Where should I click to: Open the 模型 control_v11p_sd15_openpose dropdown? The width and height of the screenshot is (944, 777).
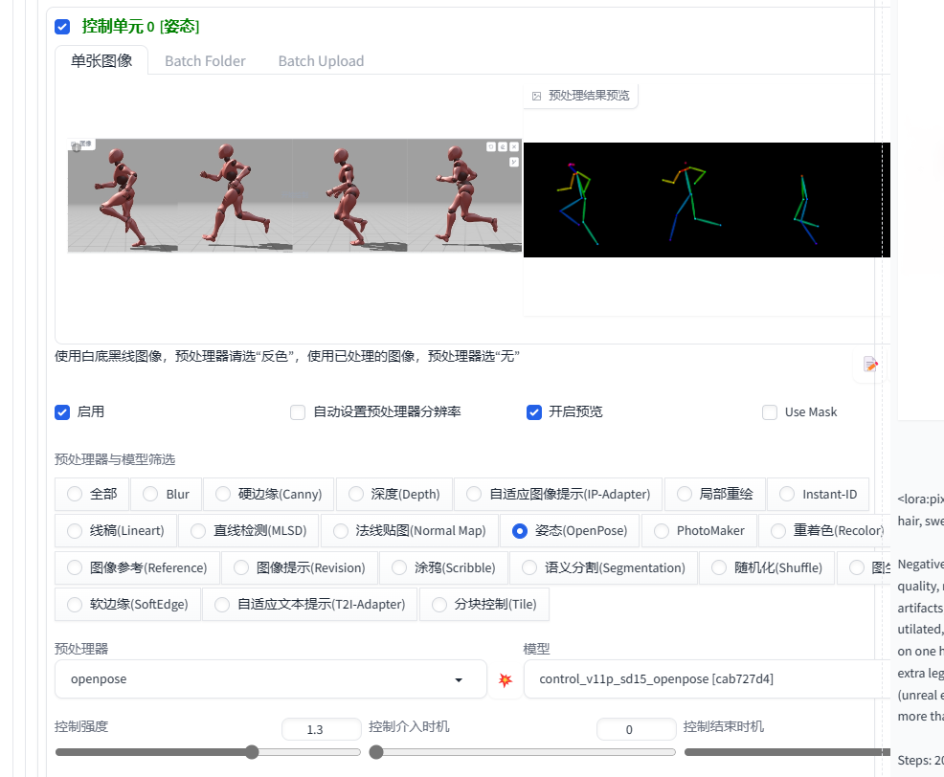tap(707, 679)
